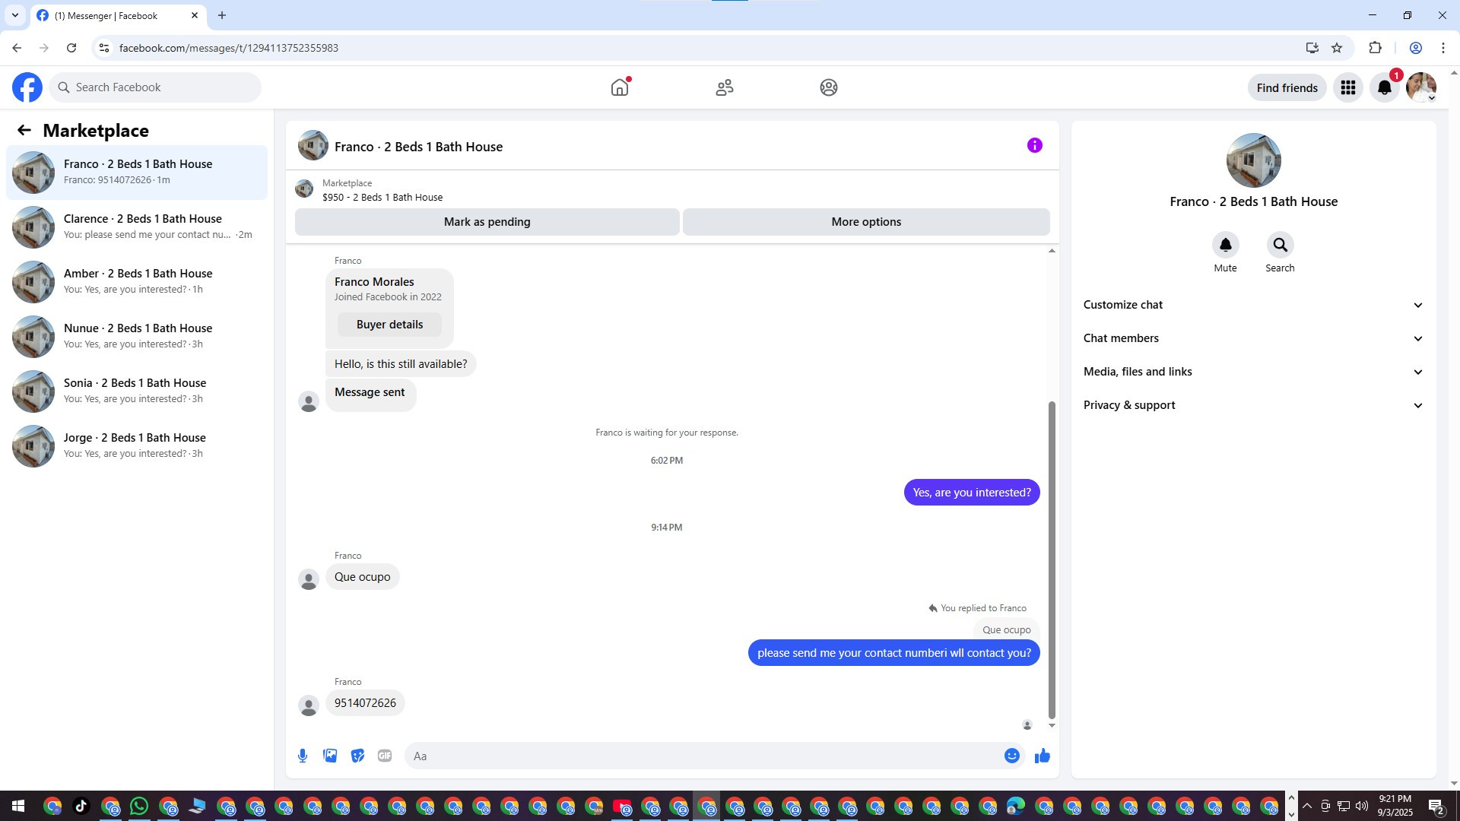
Task: Open the Franco conversation in the list
Action: tap(137, 173)
